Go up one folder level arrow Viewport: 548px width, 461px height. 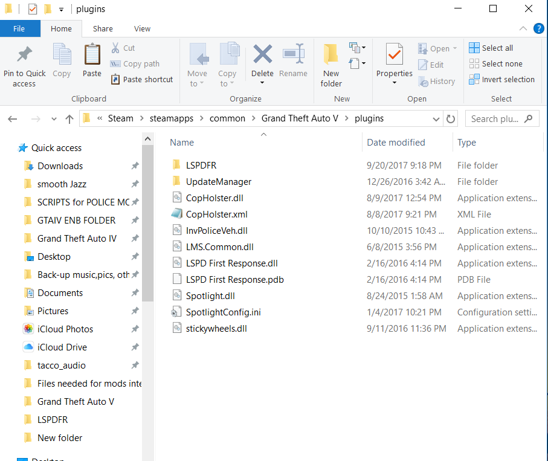point(69,119)
